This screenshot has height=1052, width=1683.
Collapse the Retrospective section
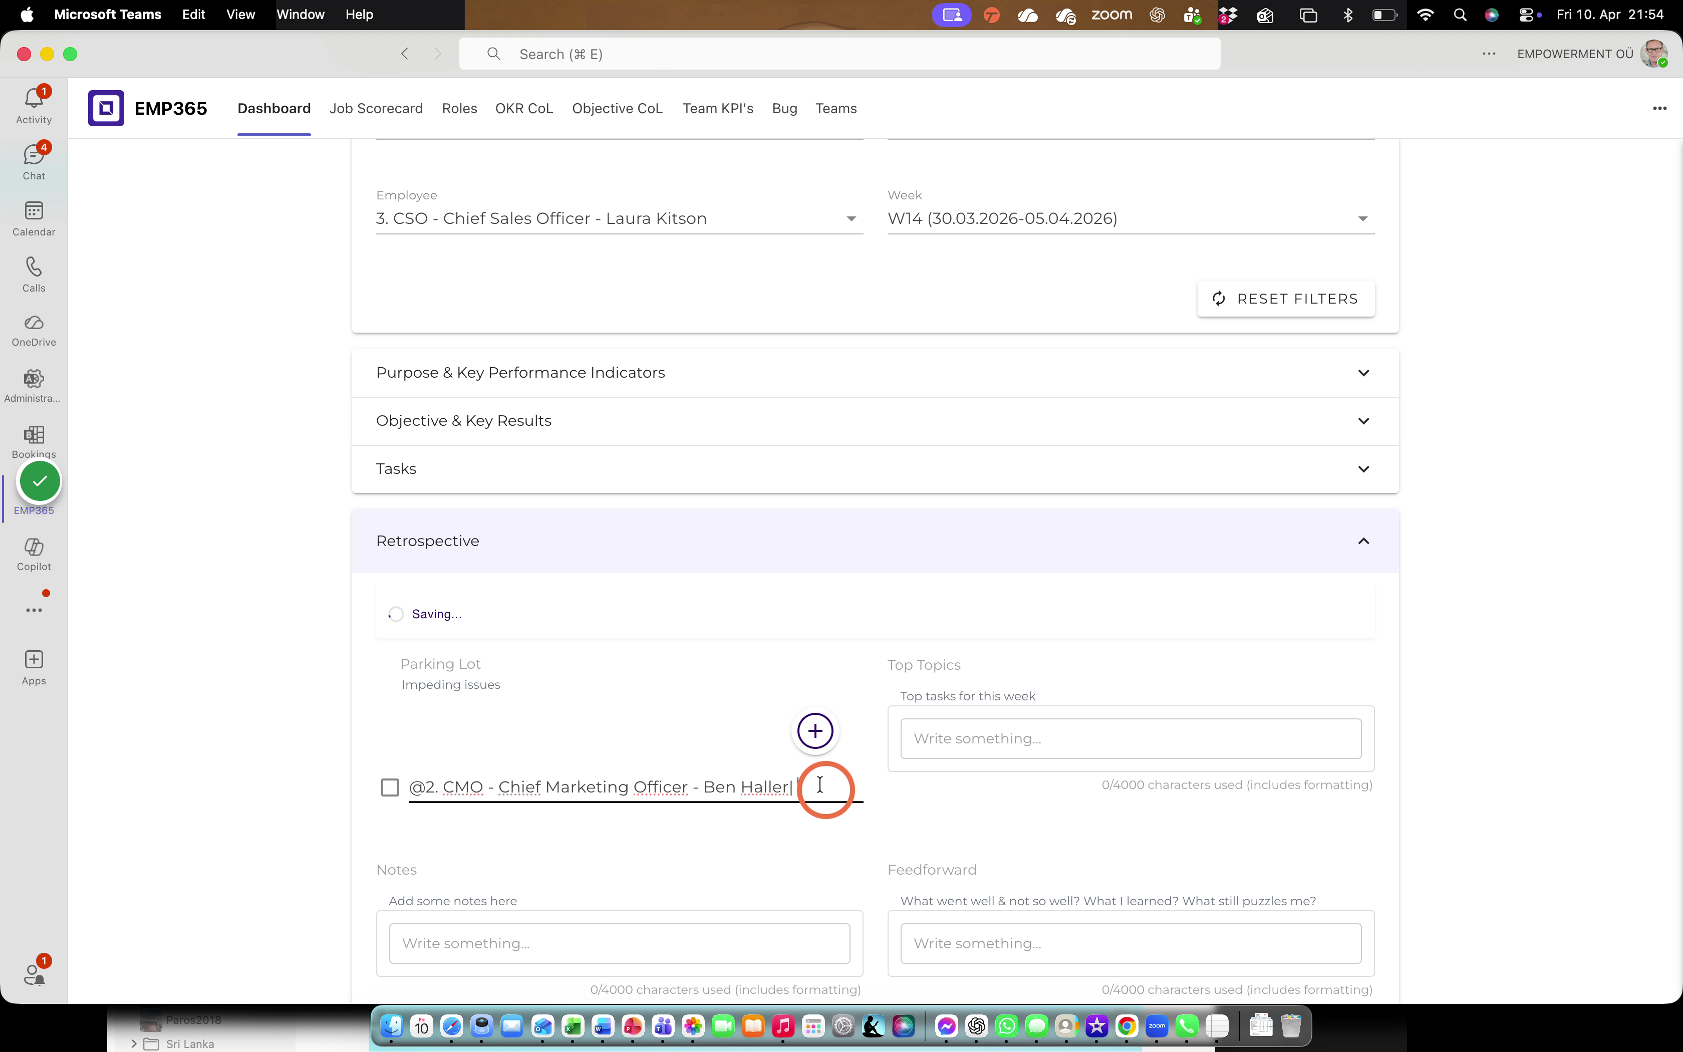(x=875, y=542)
